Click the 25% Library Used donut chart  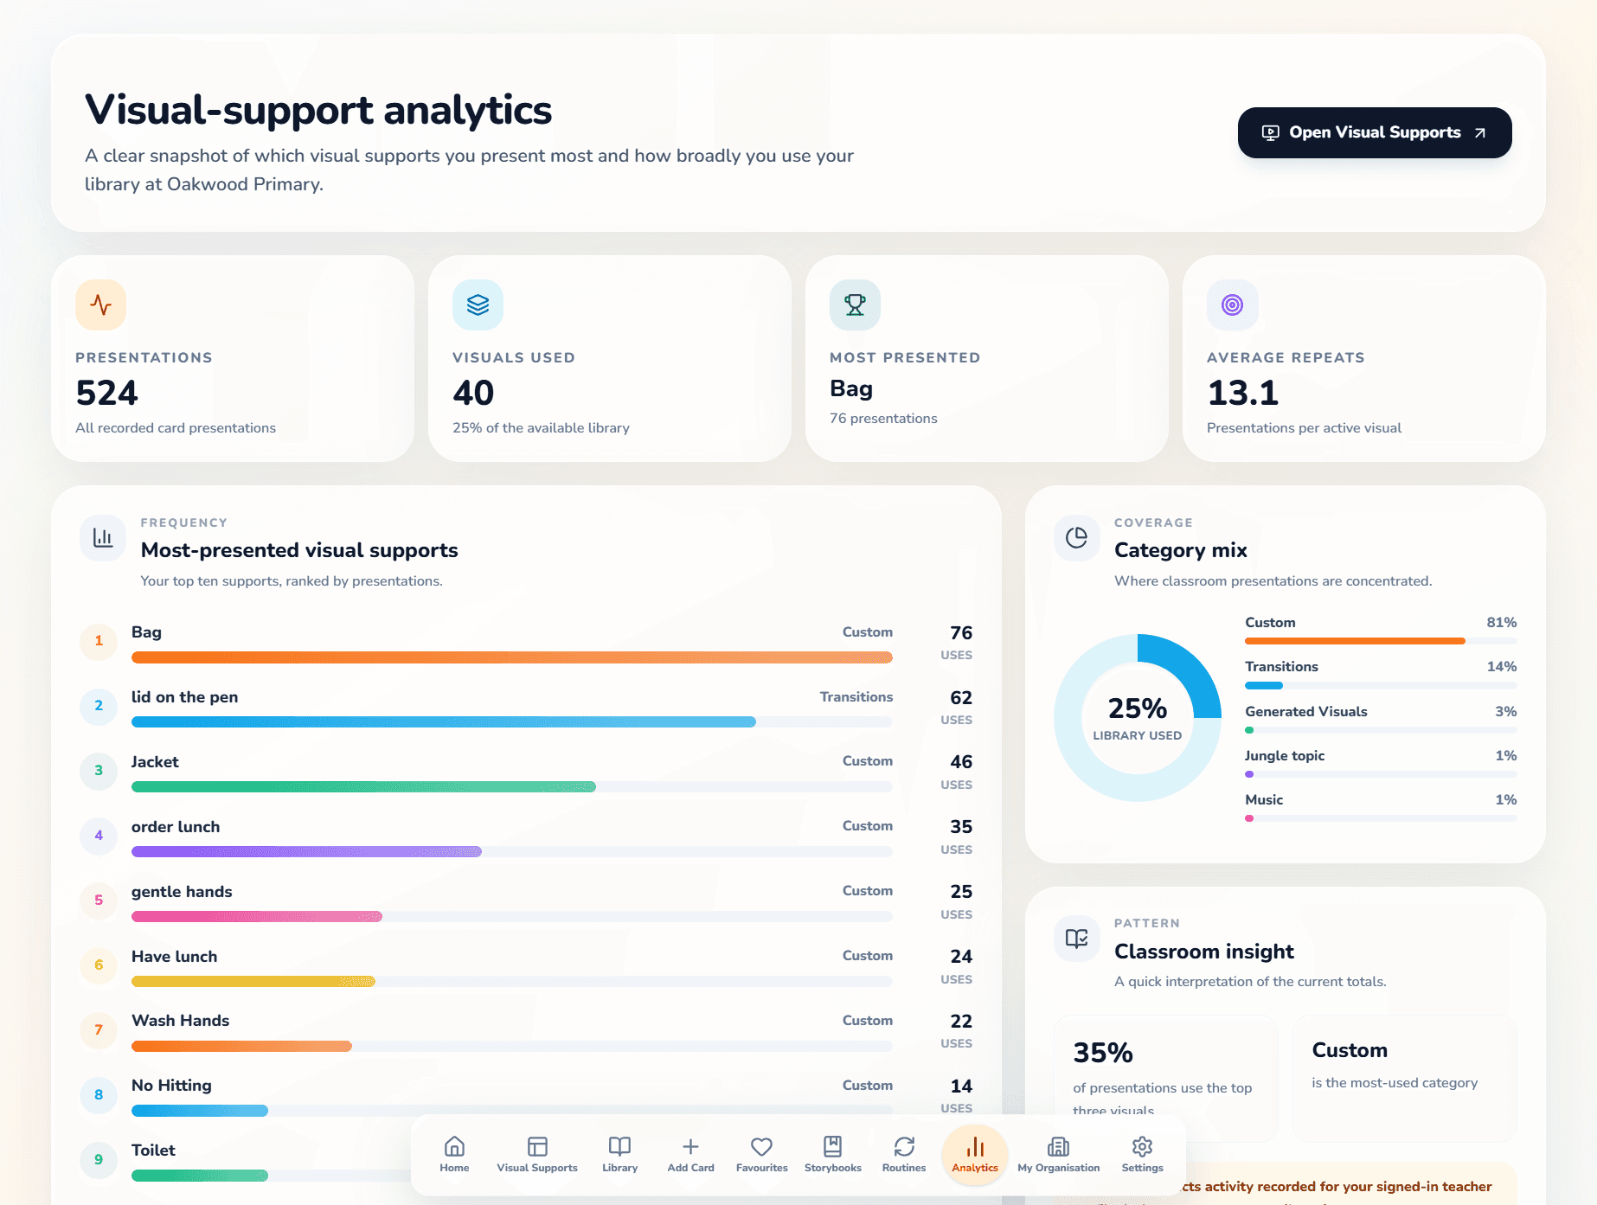(x=1137, y=718)
